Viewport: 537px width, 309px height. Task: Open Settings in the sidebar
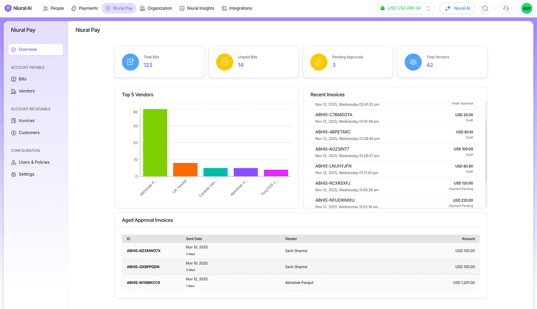(x=26, y=174)
